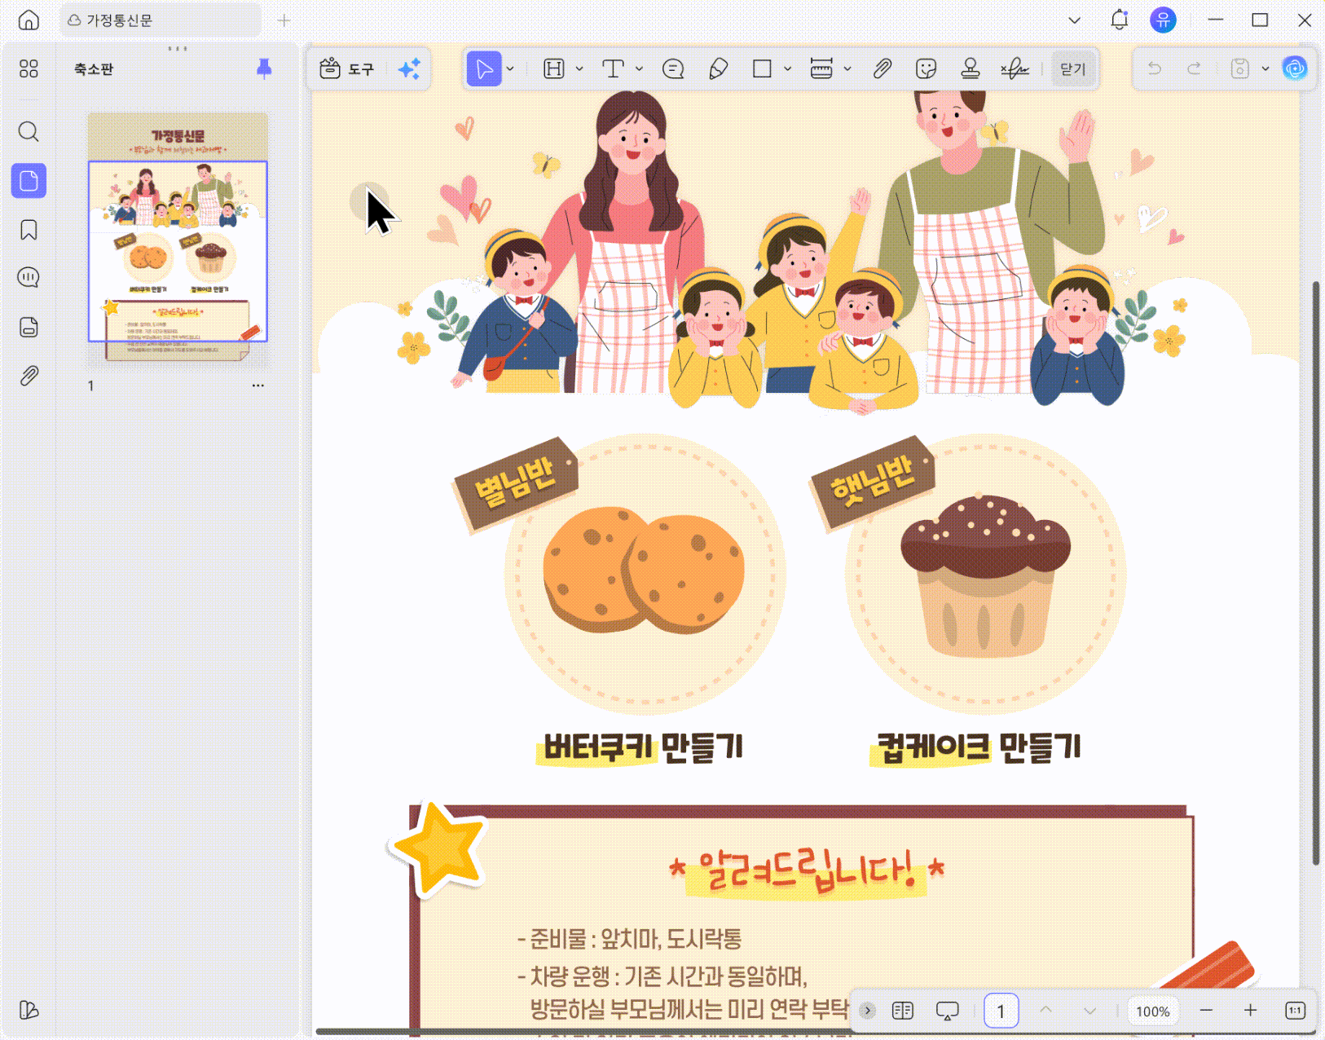Set actual size with 1:1 button
This screenshot has width=1325, height=1040.
1295,1011
